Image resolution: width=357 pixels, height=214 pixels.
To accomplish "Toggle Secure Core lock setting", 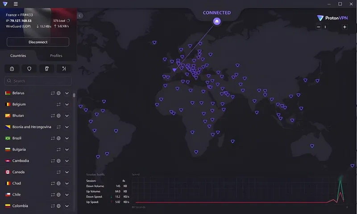I will point(12,69).
